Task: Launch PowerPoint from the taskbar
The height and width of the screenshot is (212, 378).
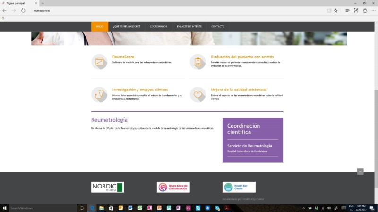Action: tap(159, 208)
